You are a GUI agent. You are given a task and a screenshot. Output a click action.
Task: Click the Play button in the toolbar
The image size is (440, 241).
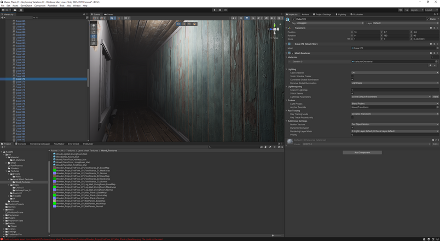click(215, 10)
